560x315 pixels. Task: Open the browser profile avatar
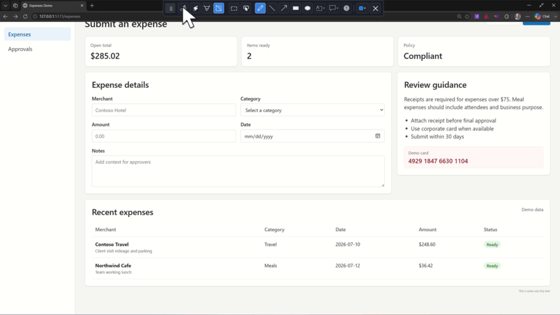(517, 16)
